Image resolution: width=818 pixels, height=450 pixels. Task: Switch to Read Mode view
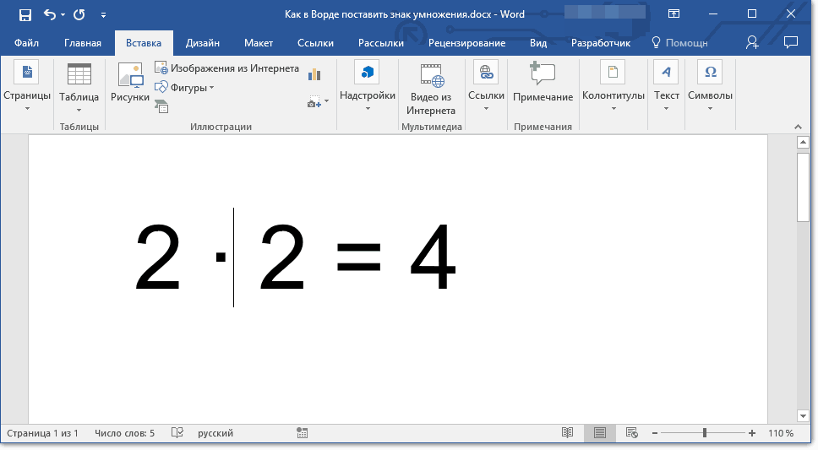coord(568,433)
